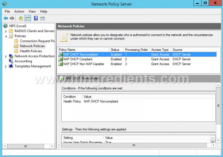Click the Up one level folder icon

(21, 18)
